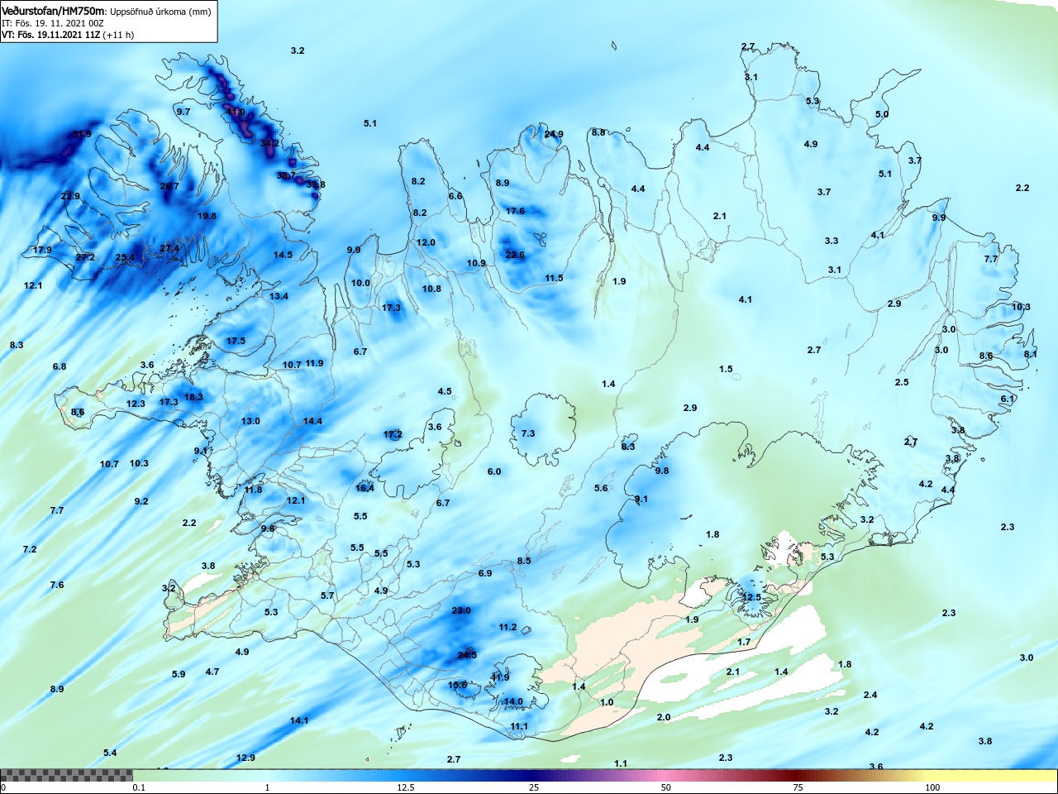The image size is (1058, 794).
Task: Select the 7.3 glacier precipitation value
Action: [528, 433]
